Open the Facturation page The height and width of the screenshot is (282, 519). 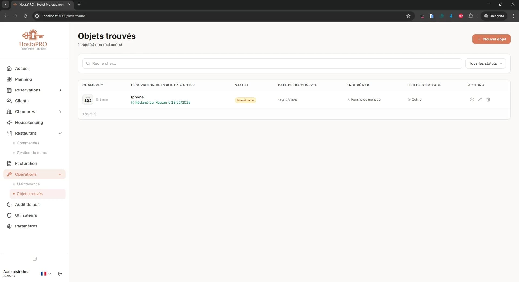26,164
